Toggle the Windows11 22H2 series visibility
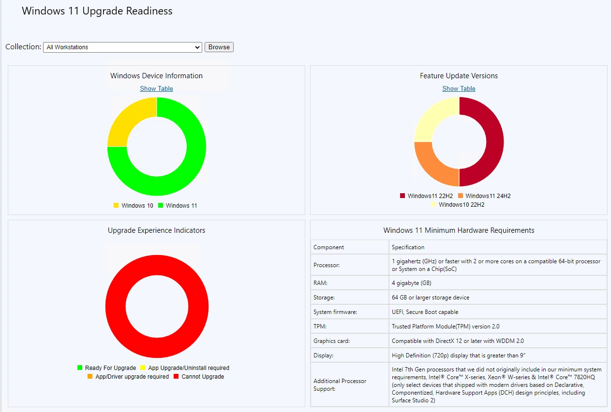Viewport: 611px width, 412px height. (402, 196)
